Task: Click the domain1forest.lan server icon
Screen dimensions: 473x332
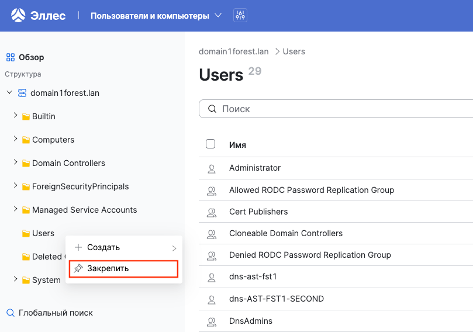Action: 22,93
